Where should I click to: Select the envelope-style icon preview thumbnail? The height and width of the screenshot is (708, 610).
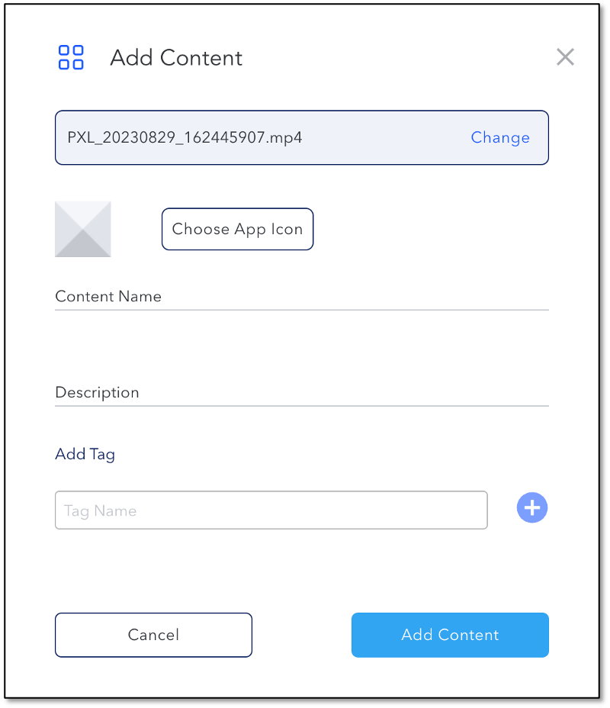point(83,229)
